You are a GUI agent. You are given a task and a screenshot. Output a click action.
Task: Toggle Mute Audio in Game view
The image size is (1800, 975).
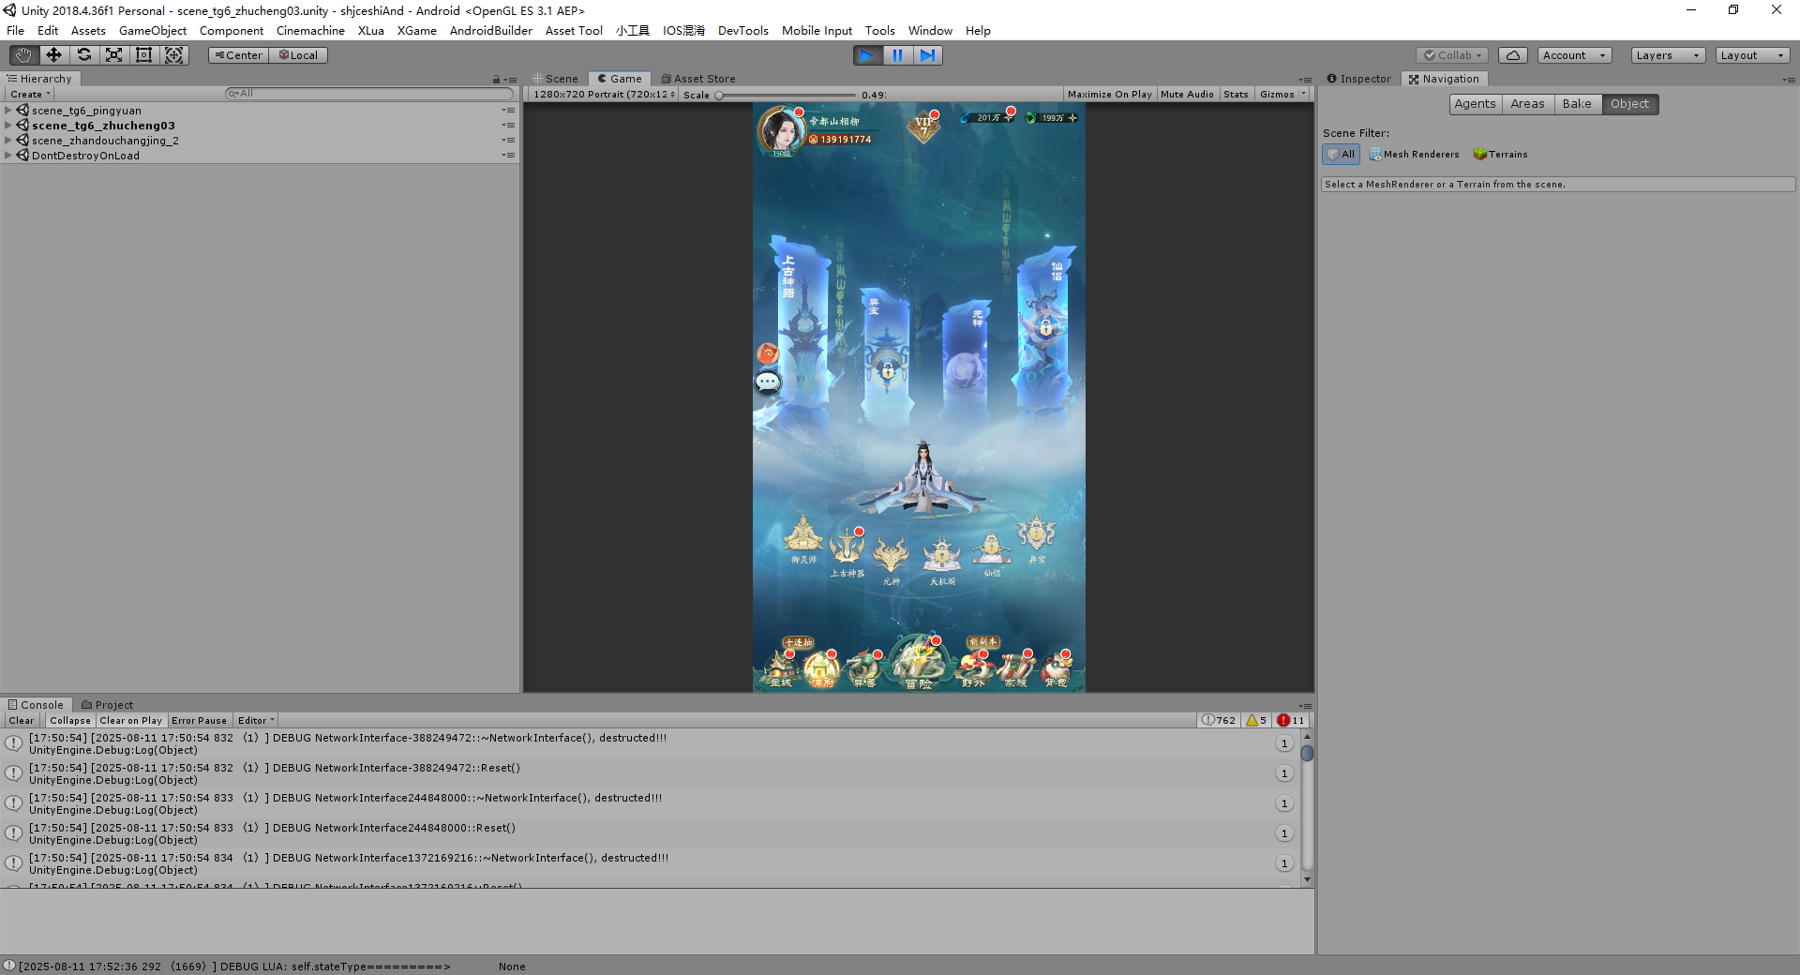(x=1187, y=95)
